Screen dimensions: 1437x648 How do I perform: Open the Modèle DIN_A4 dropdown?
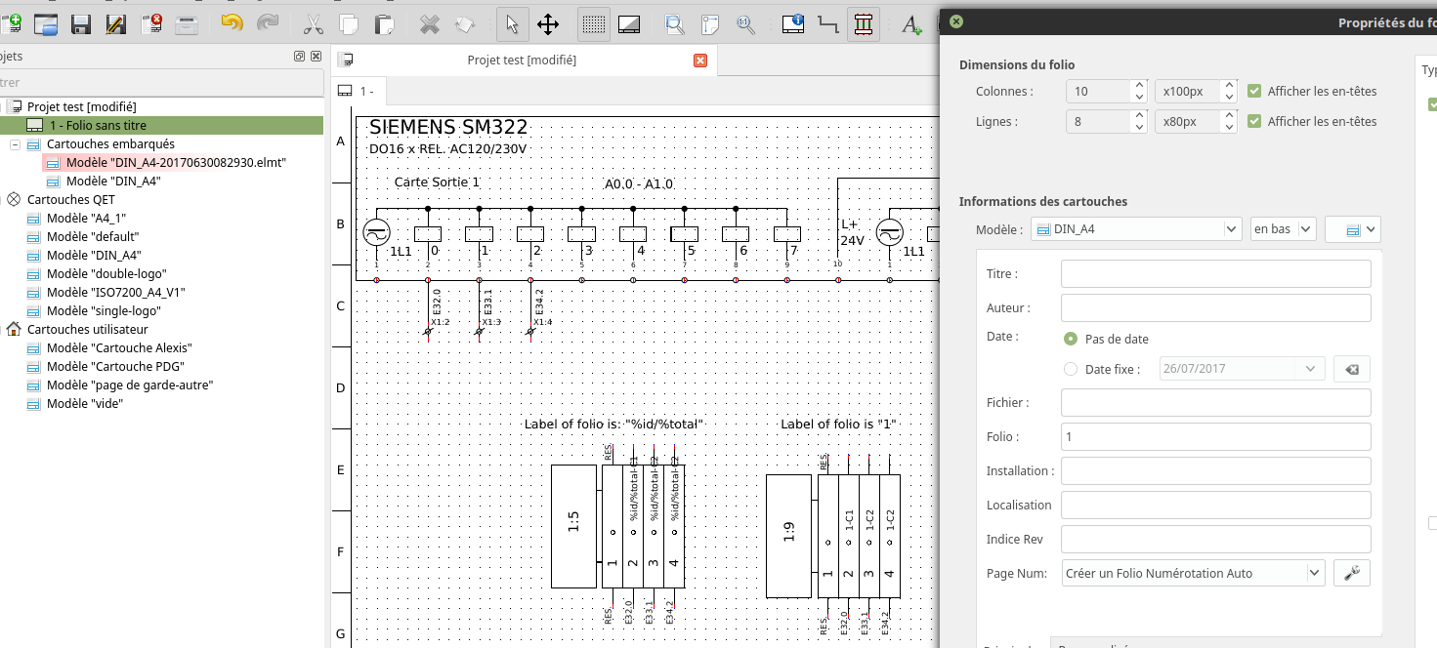[x=1136, y=229]
